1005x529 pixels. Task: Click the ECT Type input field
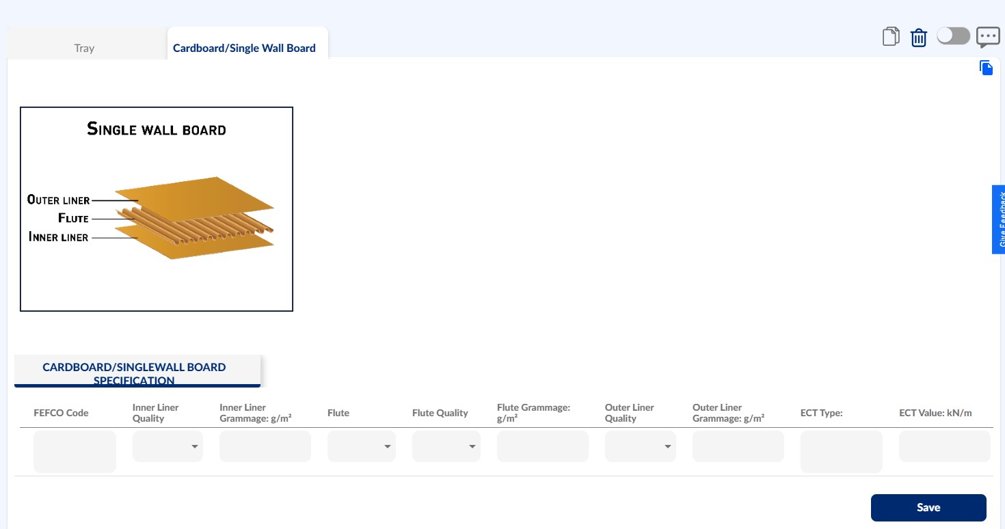tap(842, 452)
